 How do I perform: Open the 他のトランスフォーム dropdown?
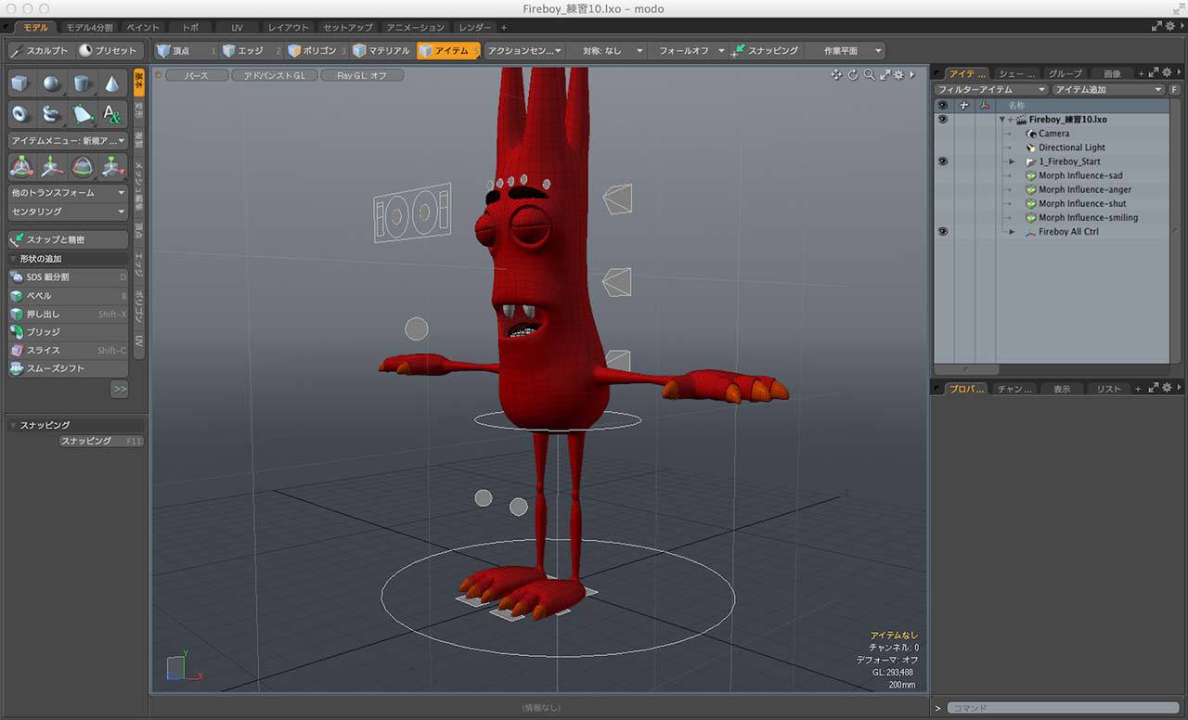click(68, 193)
